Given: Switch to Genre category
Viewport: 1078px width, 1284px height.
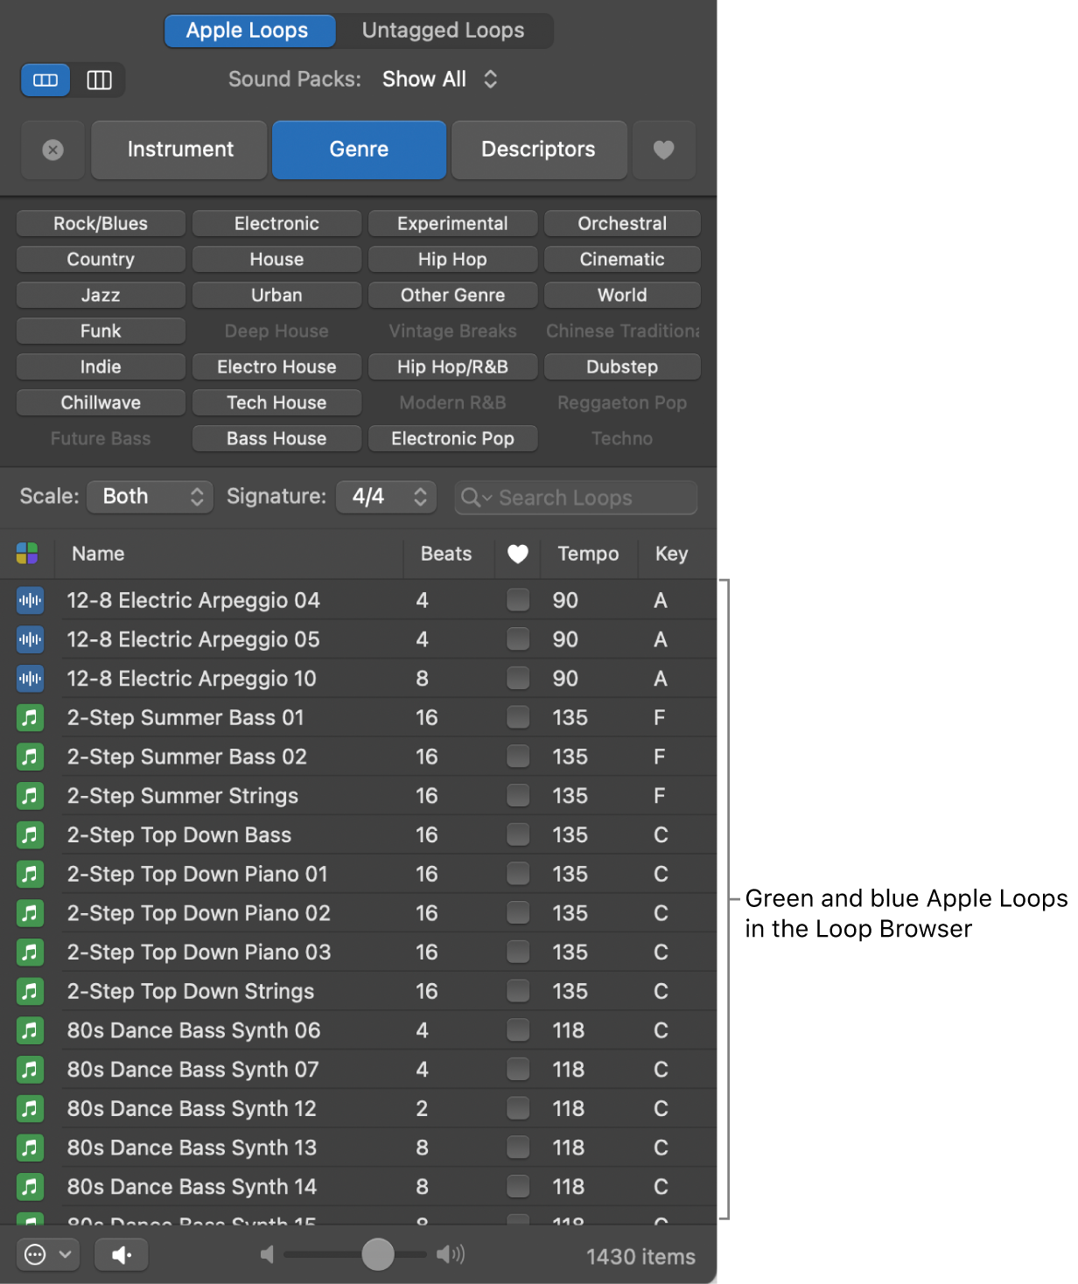Looking at the screenshot, I should (359, 150).
